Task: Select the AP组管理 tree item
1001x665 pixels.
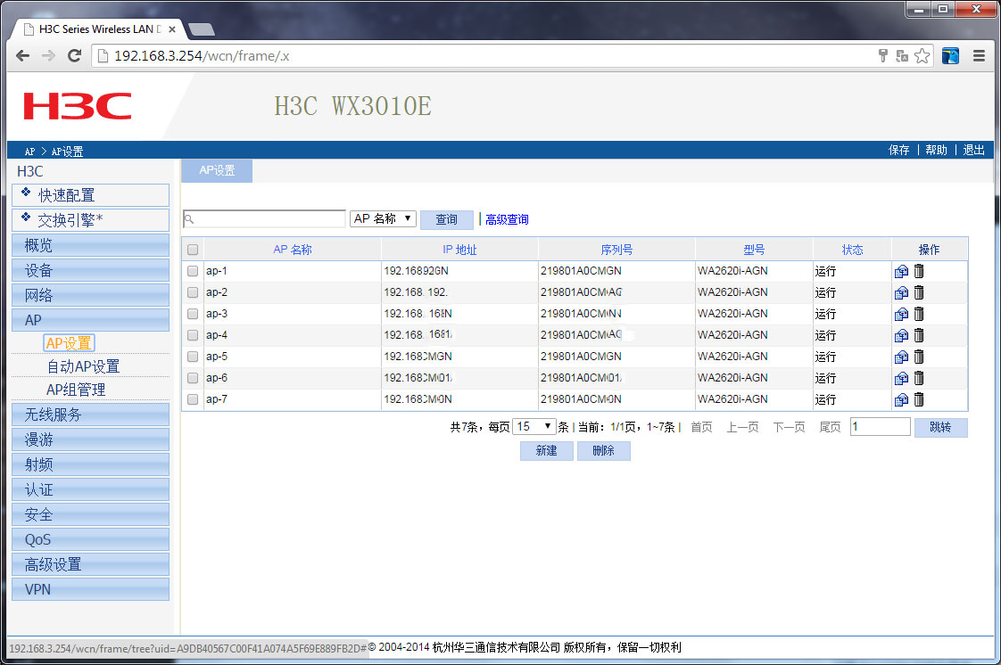Action: click(76, 390)
